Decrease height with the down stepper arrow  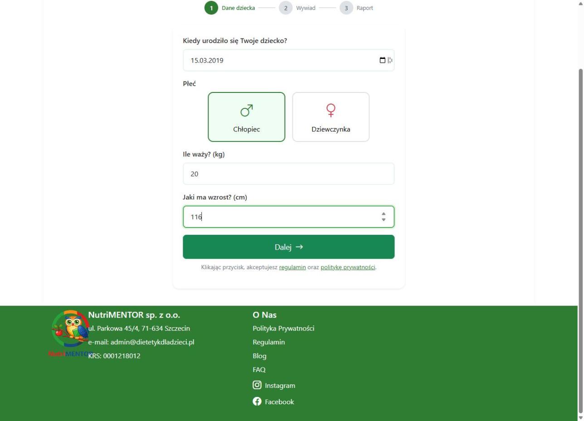pyautogui.click(x=384, y=220)
